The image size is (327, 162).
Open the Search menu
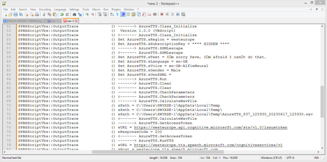coord(23,9)
